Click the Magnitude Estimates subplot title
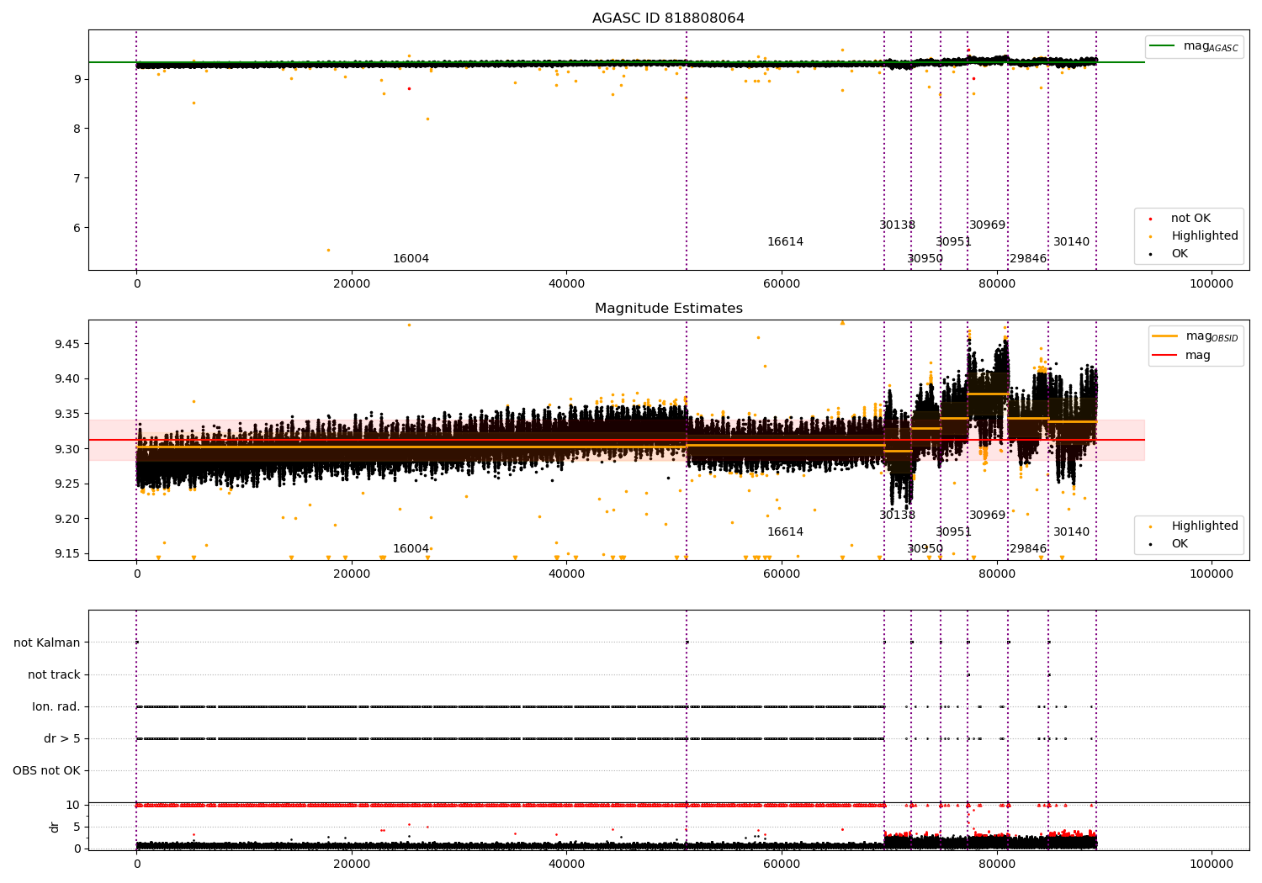Viewport: 1262px width, 883px height. [668, 309]
